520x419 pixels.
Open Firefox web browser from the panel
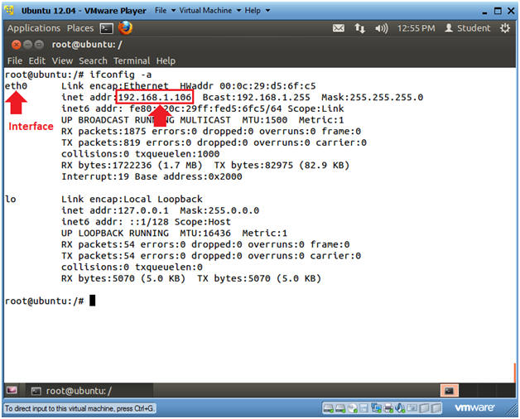(125, 28)
